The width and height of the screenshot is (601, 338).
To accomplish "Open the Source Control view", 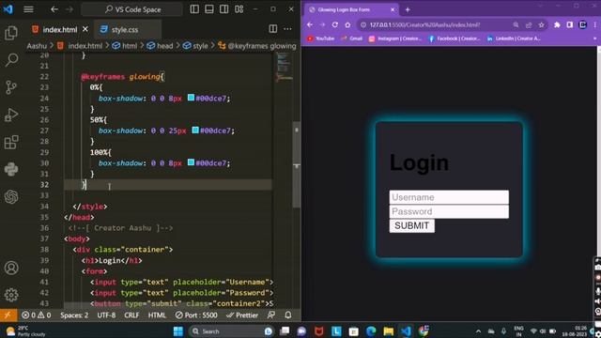I will (x=11, y=87).
